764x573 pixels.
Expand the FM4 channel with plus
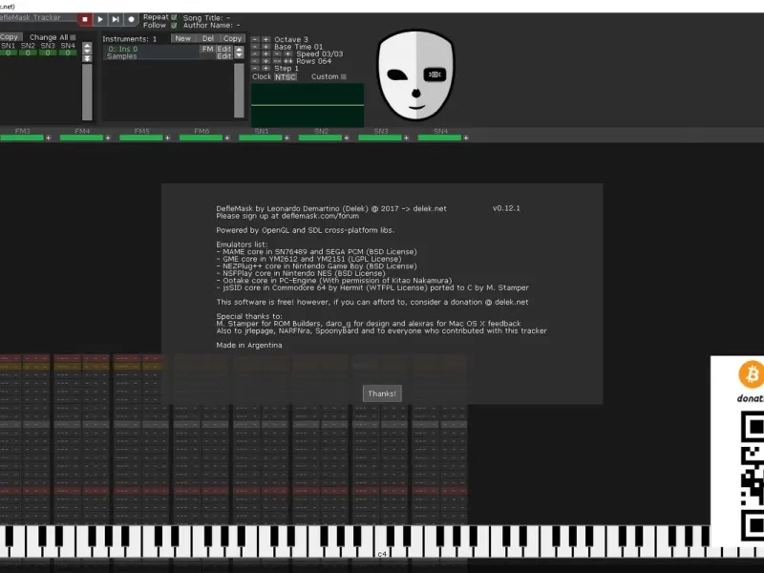pos(108,138)
